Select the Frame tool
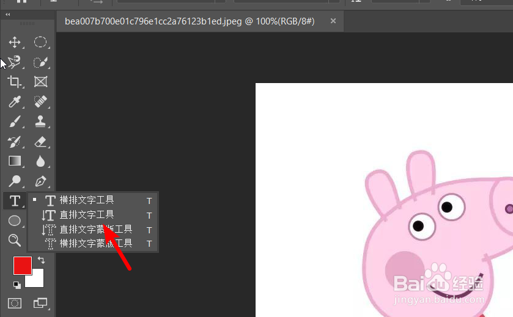The image size is (513, 317). 40,82
